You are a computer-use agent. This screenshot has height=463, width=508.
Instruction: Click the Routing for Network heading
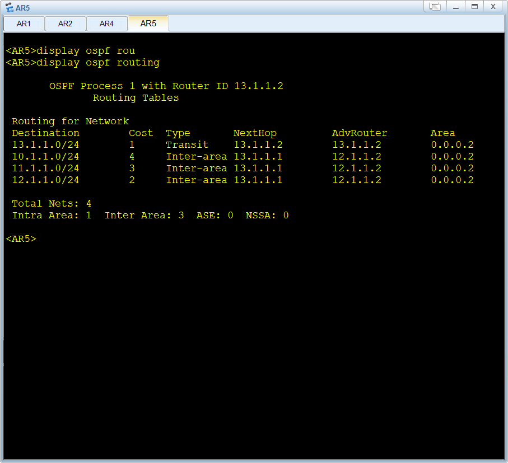click(x=71, y=121)
